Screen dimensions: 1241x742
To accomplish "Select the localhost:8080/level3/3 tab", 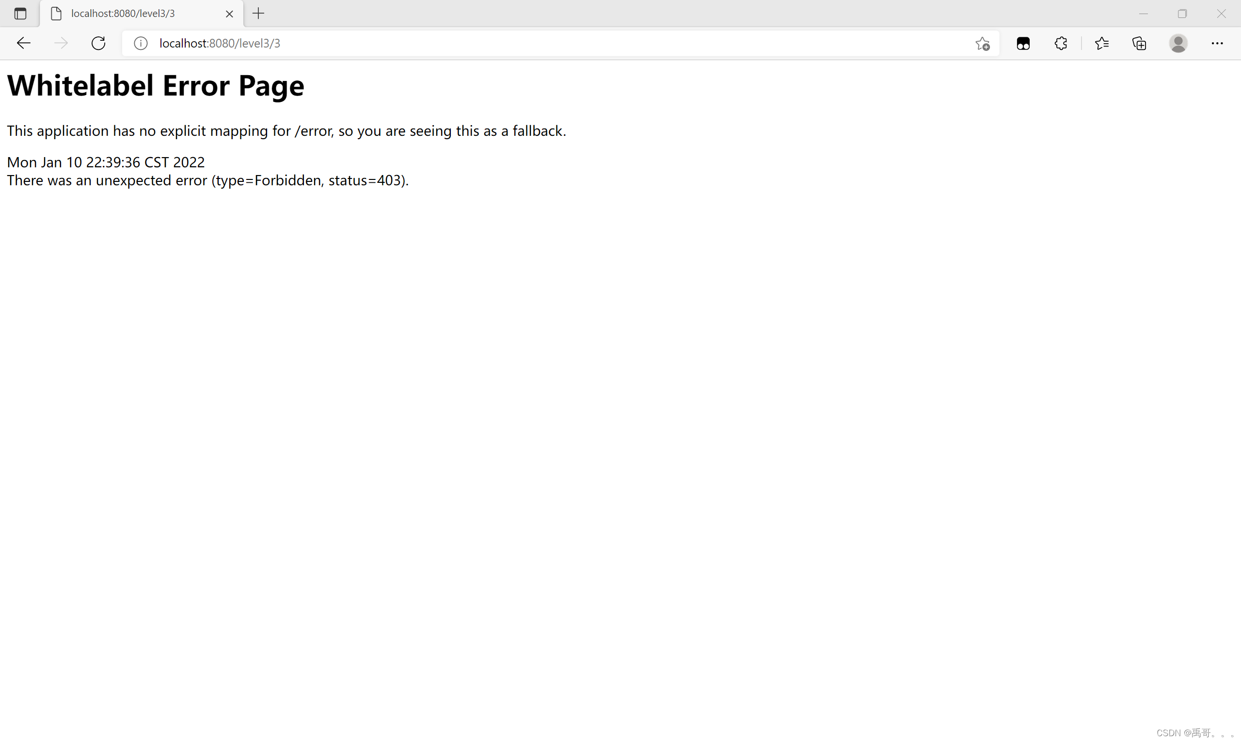I will [123, 14].
